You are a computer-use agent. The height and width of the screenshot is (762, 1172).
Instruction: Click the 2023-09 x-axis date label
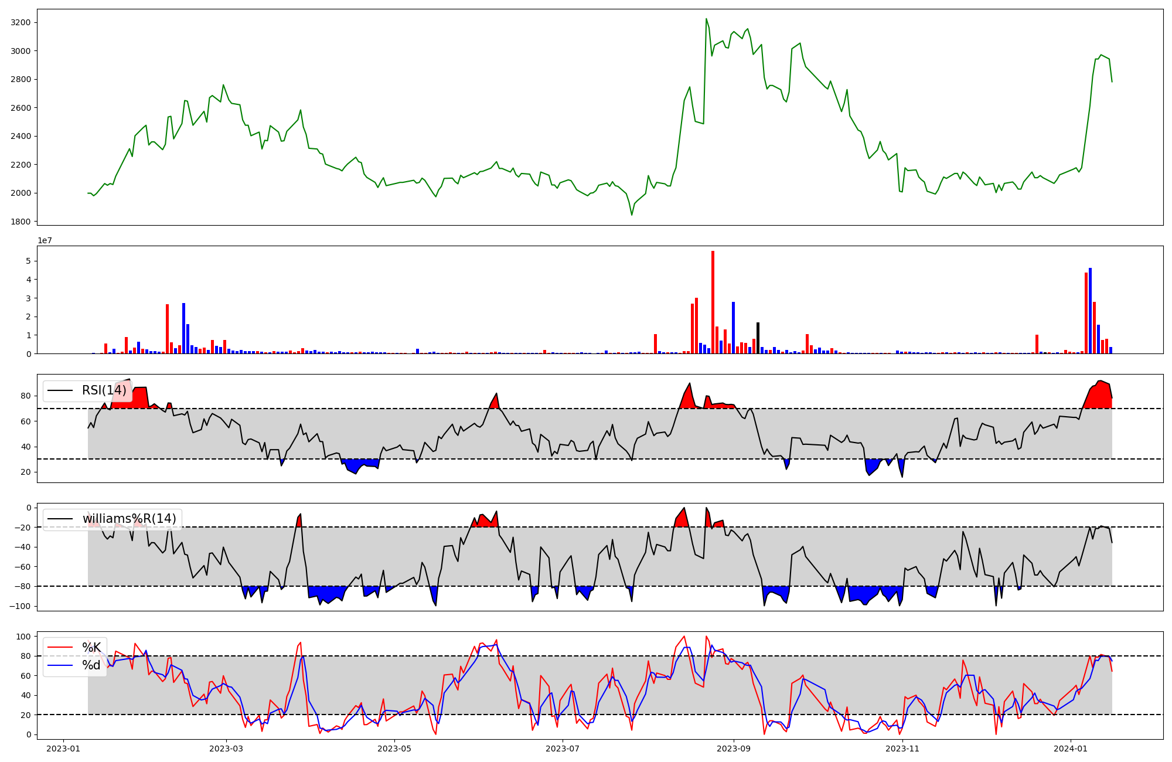734,749
